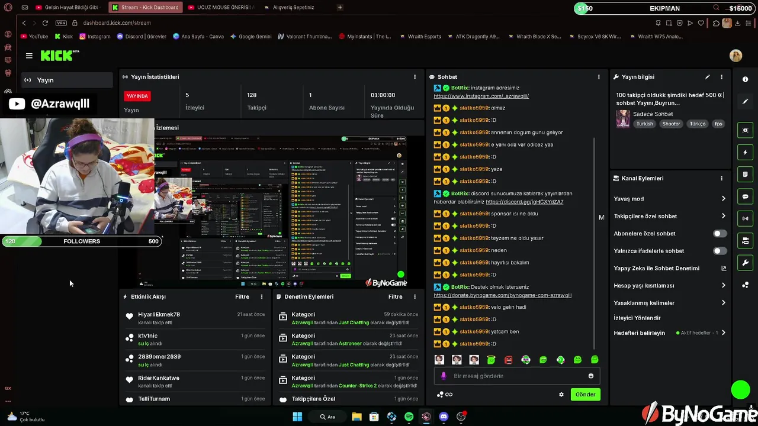Image resolution: width=758 pixels, height=426 pixels.
Task: Select the green halo emote
Action: (491, 360)
